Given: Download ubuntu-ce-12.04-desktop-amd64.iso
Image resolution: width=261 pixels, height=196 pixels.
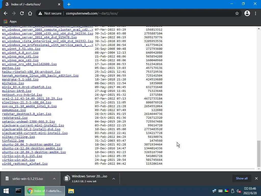Looking at the screenshot, I should 32,148.
